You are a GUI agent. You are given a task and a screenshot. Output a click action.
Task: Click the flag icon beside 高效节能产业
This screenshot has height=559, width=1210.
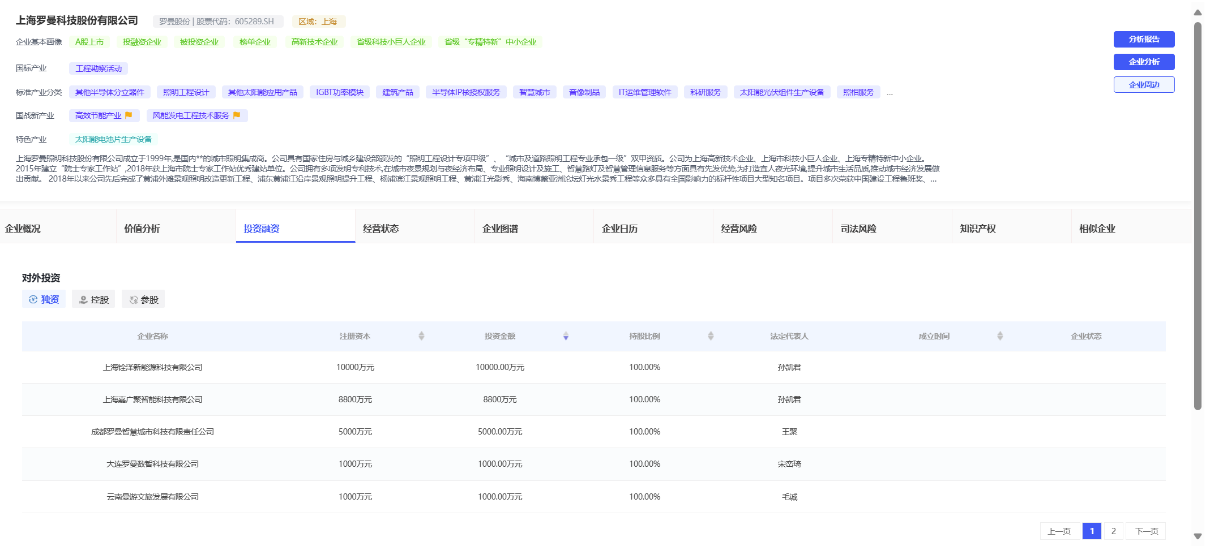[x=129, y=115]
